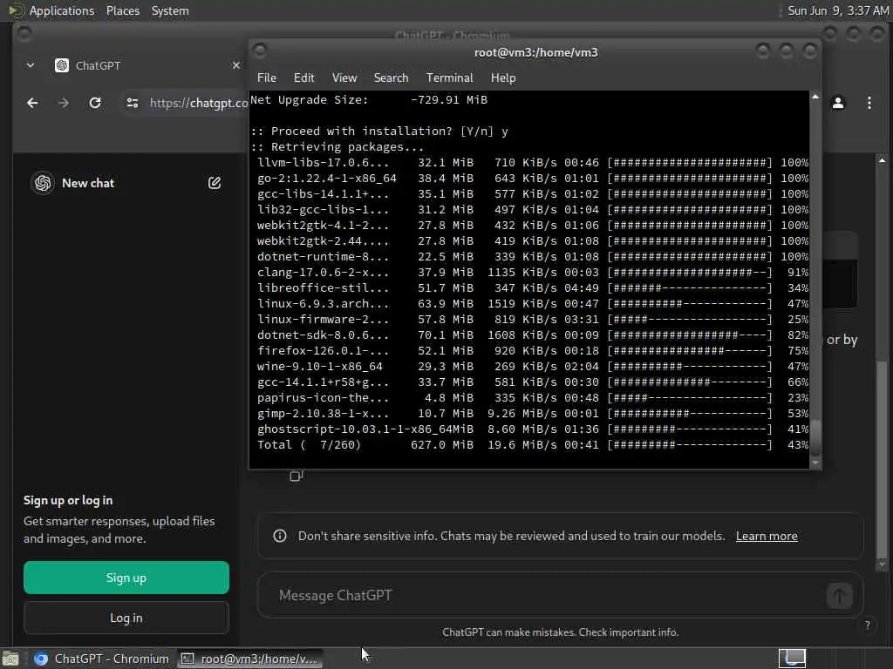Screen dimensions: 893x669
Task: Open Chromium three-dot menu
Action: tap(869, 103)
